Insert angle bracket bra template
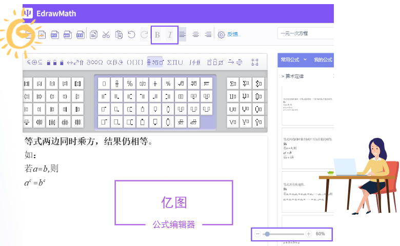The height and width of the screenshot is (246, 400). pos(27,96)
